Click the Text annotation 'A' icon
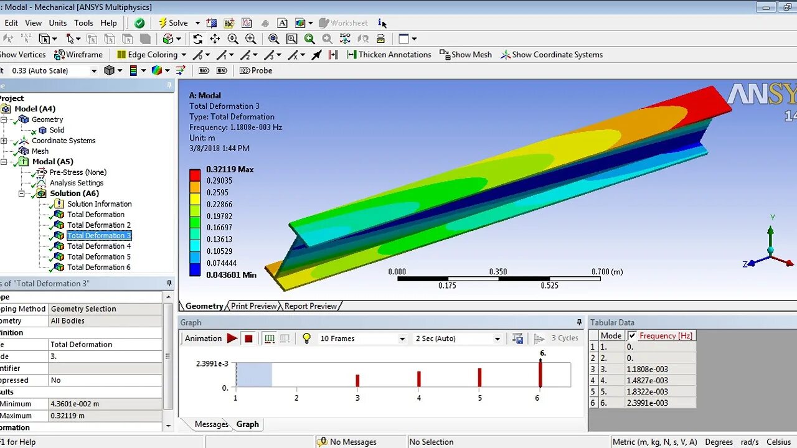Viewport: 797px width, 448px height. click(x=282, y=23)
